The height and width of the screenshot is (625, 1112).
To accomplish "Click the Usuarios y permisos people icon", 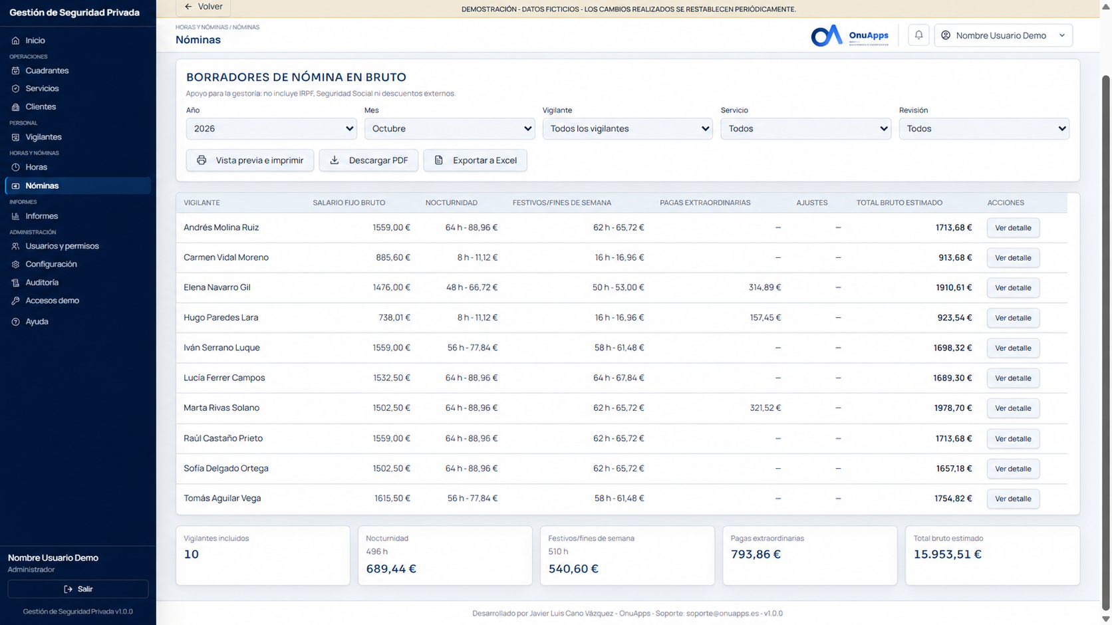I will click(x=15, y=246).
